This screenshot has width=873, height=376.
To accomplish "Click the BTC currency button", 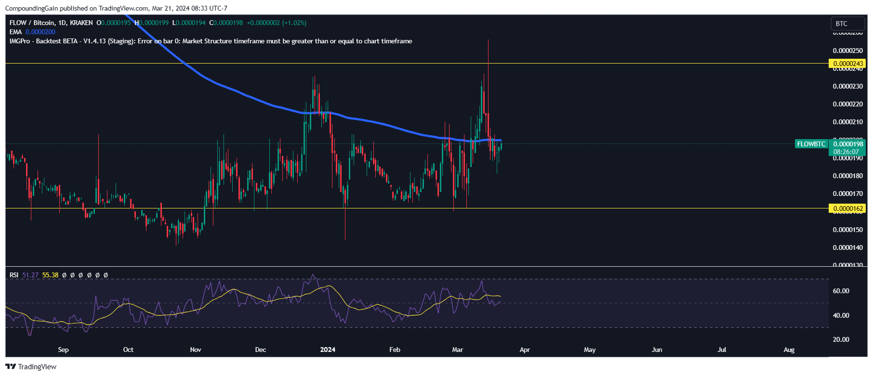I will pos(848,24).
